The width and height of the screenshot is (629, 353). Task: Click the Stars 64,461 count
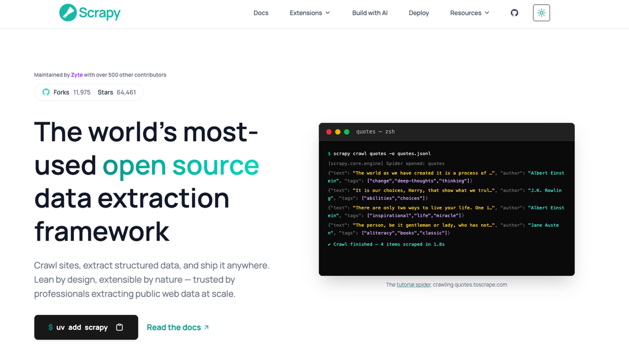tap(117, 92)
